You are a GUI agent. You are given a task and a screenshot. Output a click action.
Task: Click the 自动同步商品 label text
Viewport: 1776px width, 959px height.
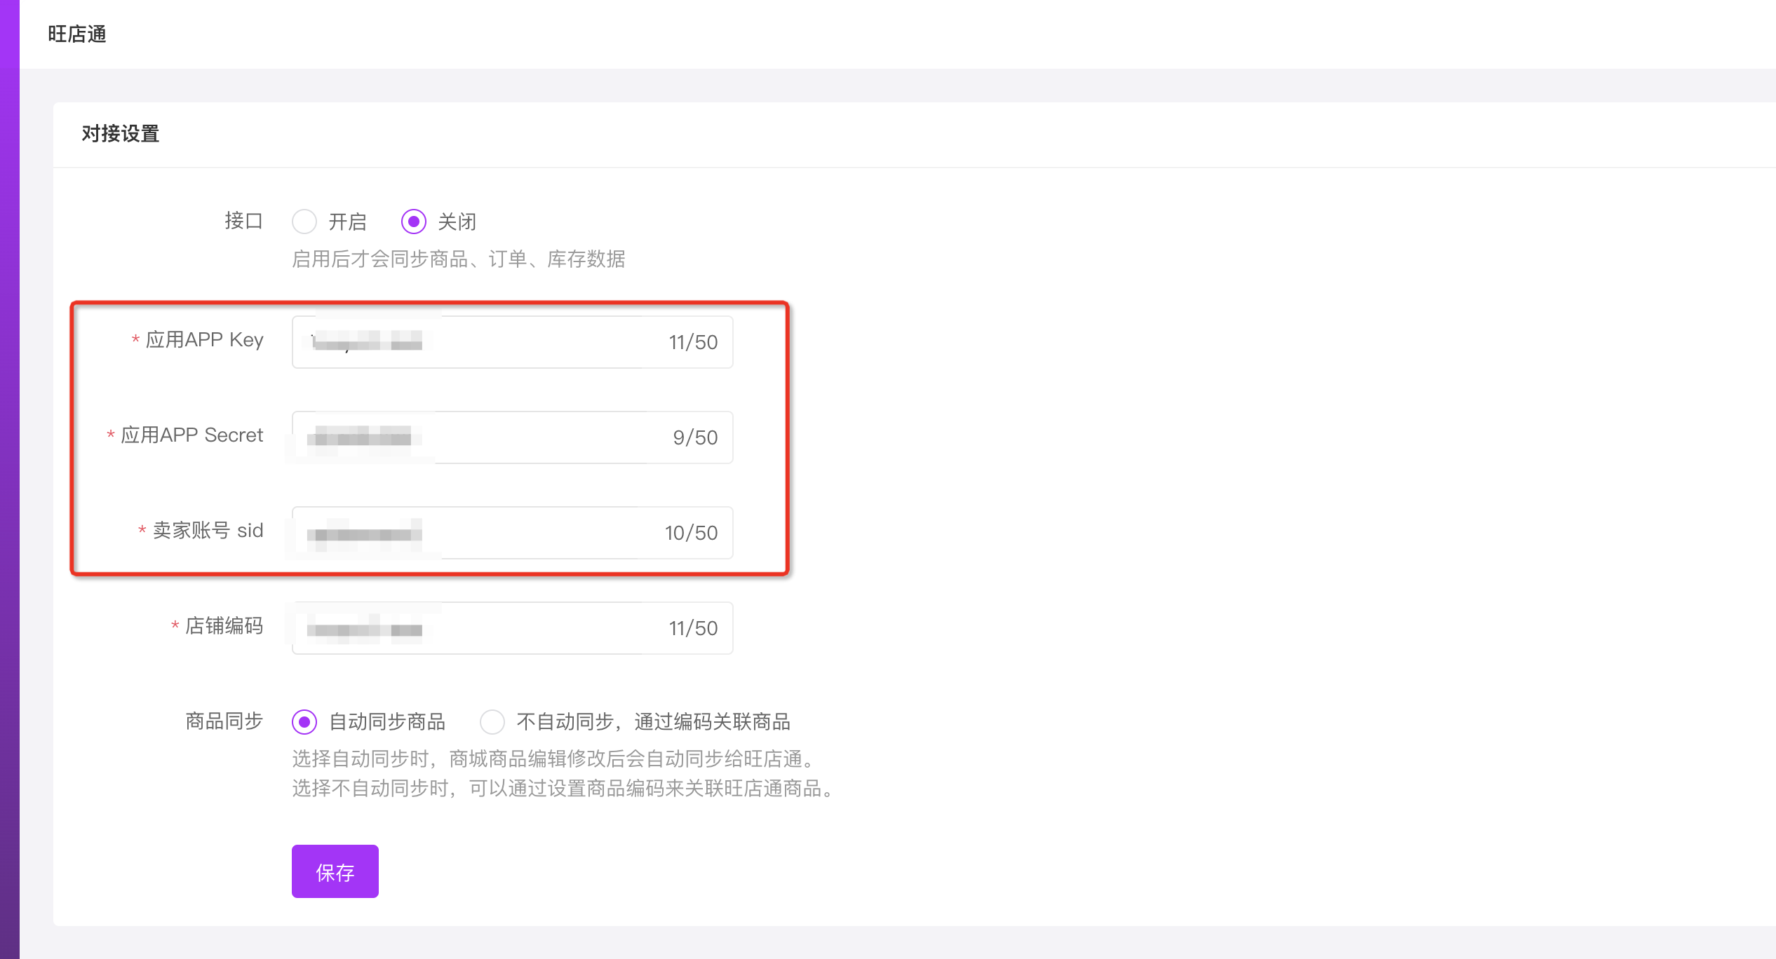(387, 721)
